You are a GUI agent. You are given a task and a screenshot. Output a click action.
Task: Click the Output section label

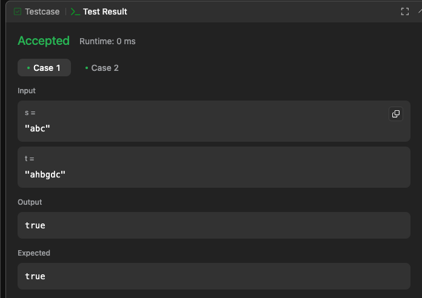[30, 202]
